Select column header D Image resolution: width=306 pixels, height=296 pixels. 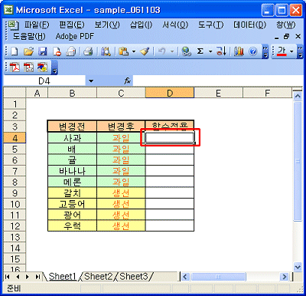tap(170, 93)
